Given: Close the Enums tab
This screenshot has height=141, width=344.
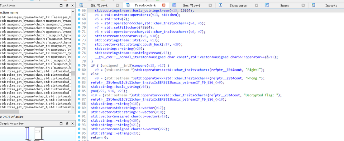Looking at the screenshot, I should point(303,5).
